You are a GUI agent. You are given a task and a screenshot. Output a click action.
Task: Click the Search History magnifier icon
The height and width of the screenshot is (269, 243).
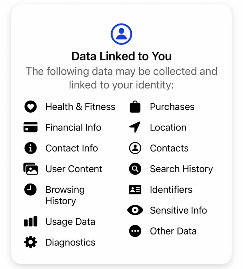tap(135, 169)
